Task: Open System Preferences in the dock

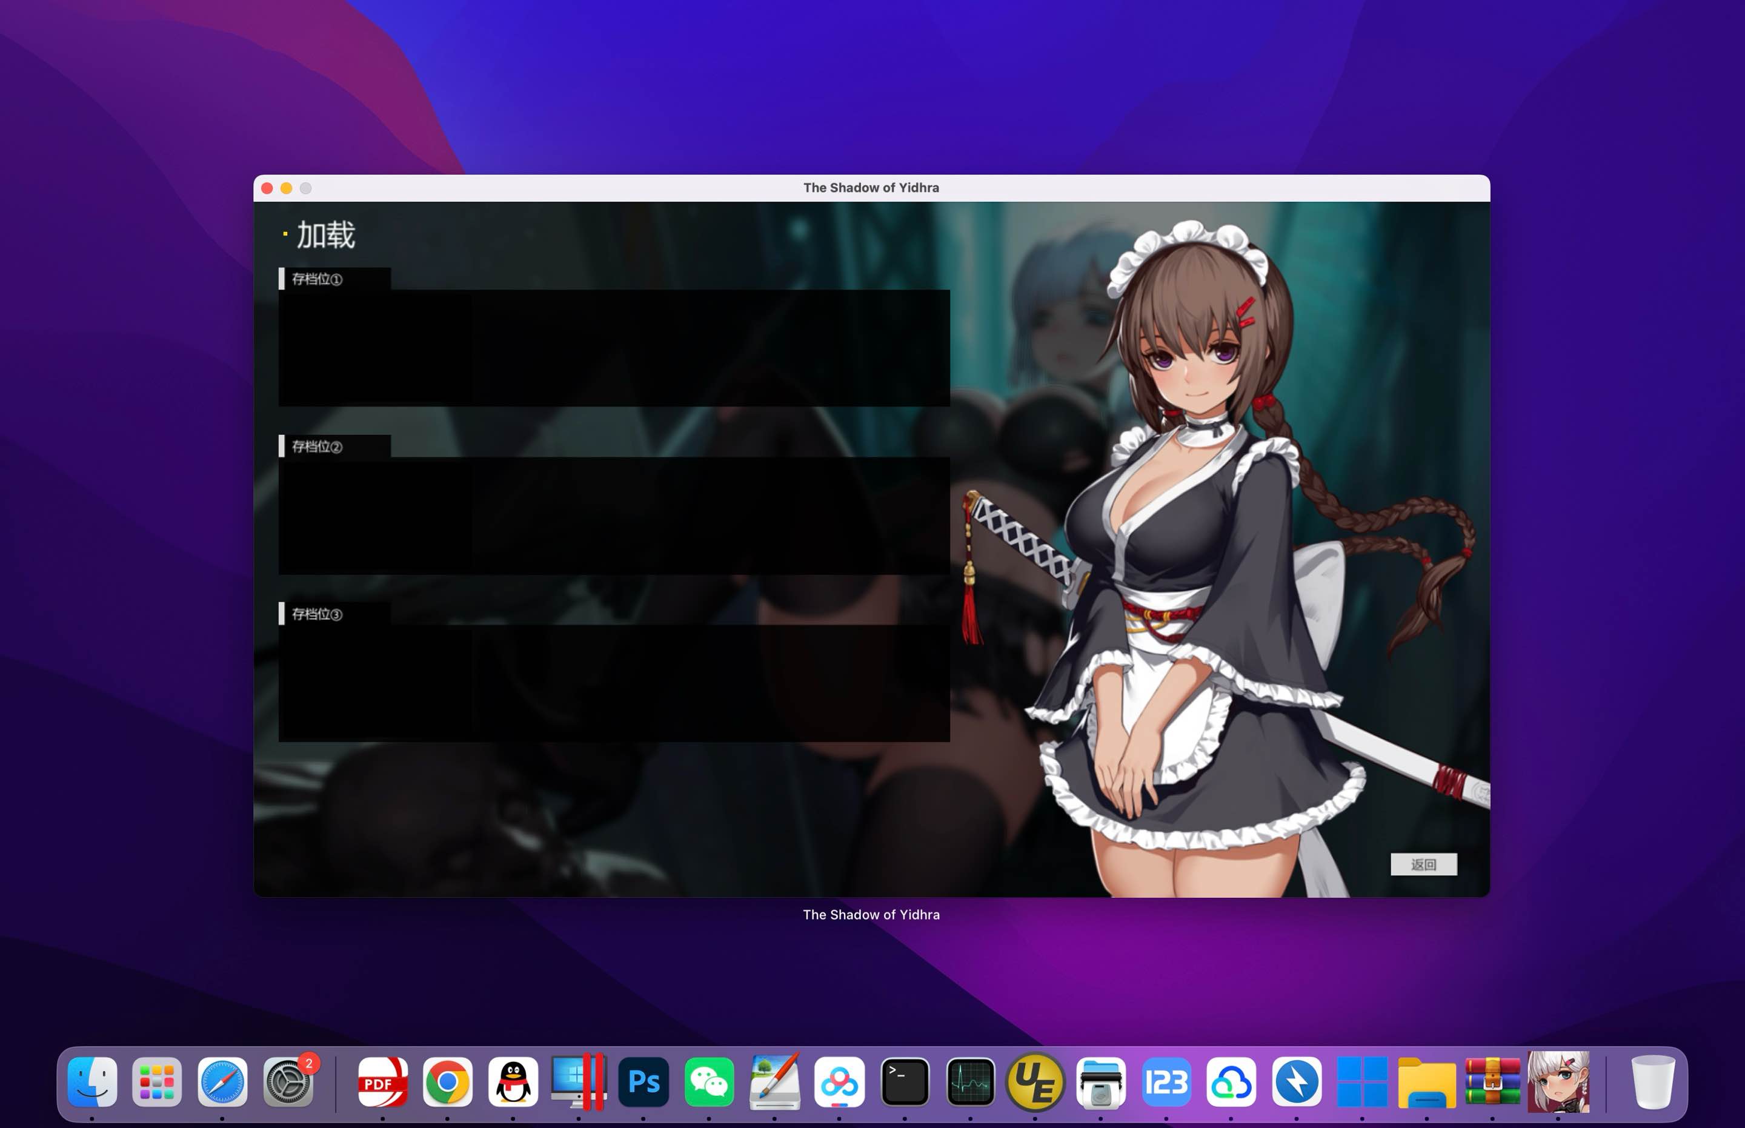Action: tap(288, 1081)
